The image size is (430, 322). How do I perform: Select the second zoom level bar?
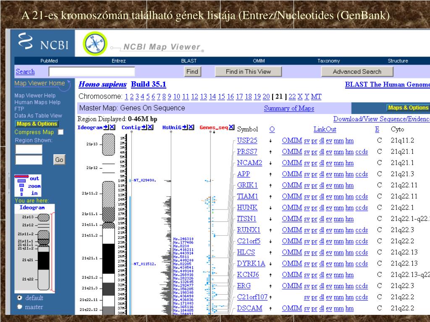[x=21, y=181]
